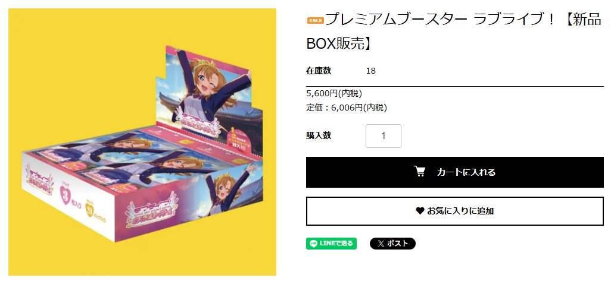Share on X with ポスト button

(x=392, y=244)
